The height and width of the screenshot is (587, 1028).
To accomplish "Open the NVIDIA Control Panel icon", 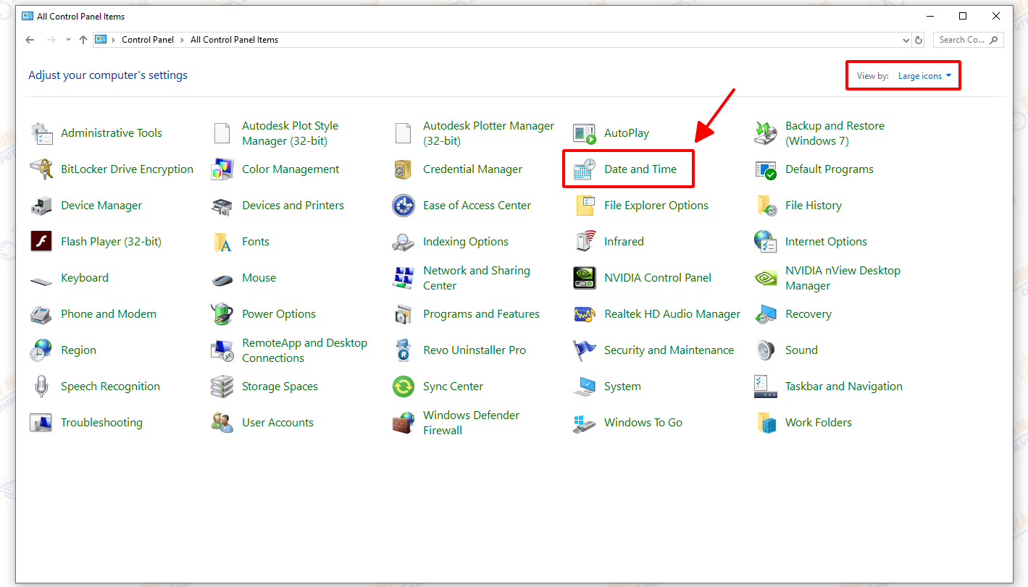I will click(584, 278).
